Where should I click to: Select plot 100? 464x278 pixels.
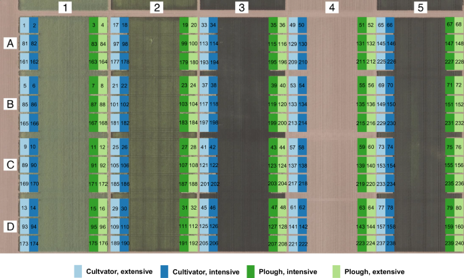[193, 43]
